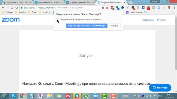
Task: Click the Zoom logo
Action: point(11,20)
